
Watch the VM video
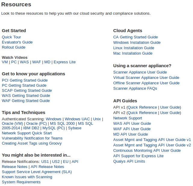click(x=5, y=62)
